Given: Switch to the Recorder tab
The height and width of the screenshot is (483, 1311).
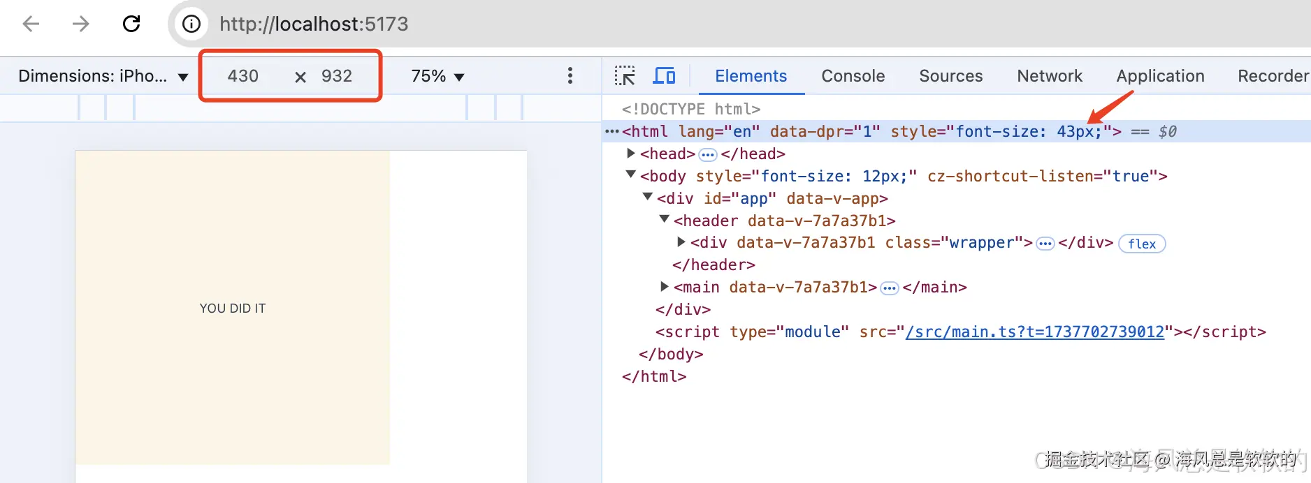Looking at the screenshot, I should pos(1273,76).
